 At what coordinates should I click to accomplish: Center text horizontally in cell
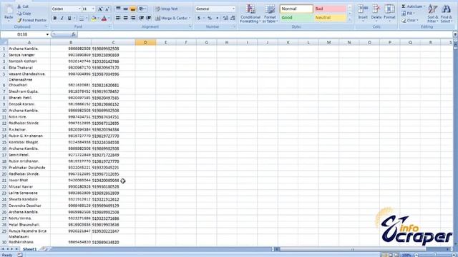coord(126,18)
